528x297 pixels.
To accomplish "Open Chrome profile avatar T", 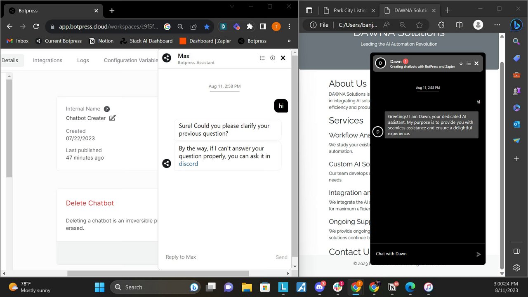I will [276, 26].
